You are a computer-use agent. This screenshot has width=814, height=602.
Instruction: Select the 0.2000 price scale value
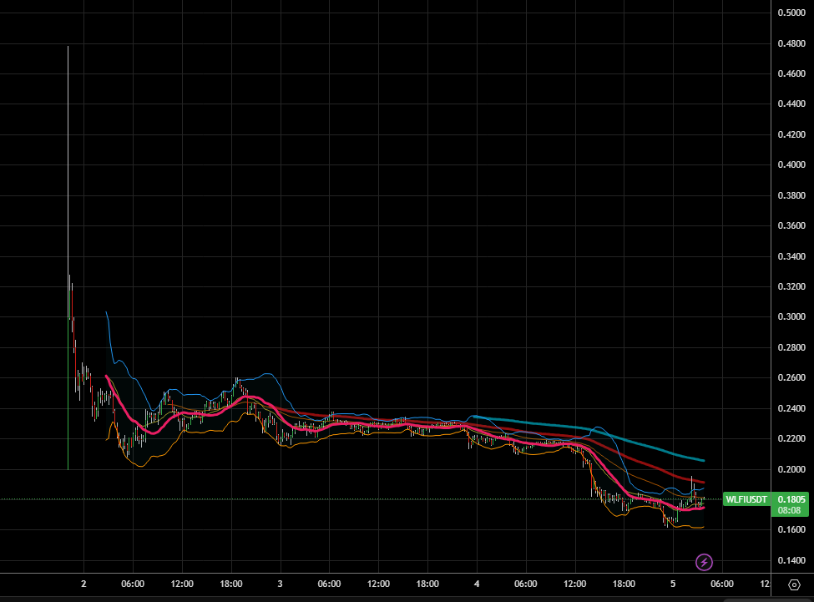click(x=791, y=469)
